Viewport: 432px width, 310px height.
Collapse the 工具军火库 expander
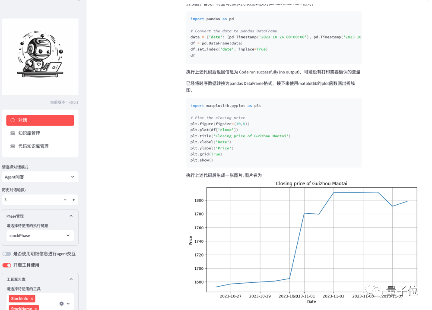(40, 279)
